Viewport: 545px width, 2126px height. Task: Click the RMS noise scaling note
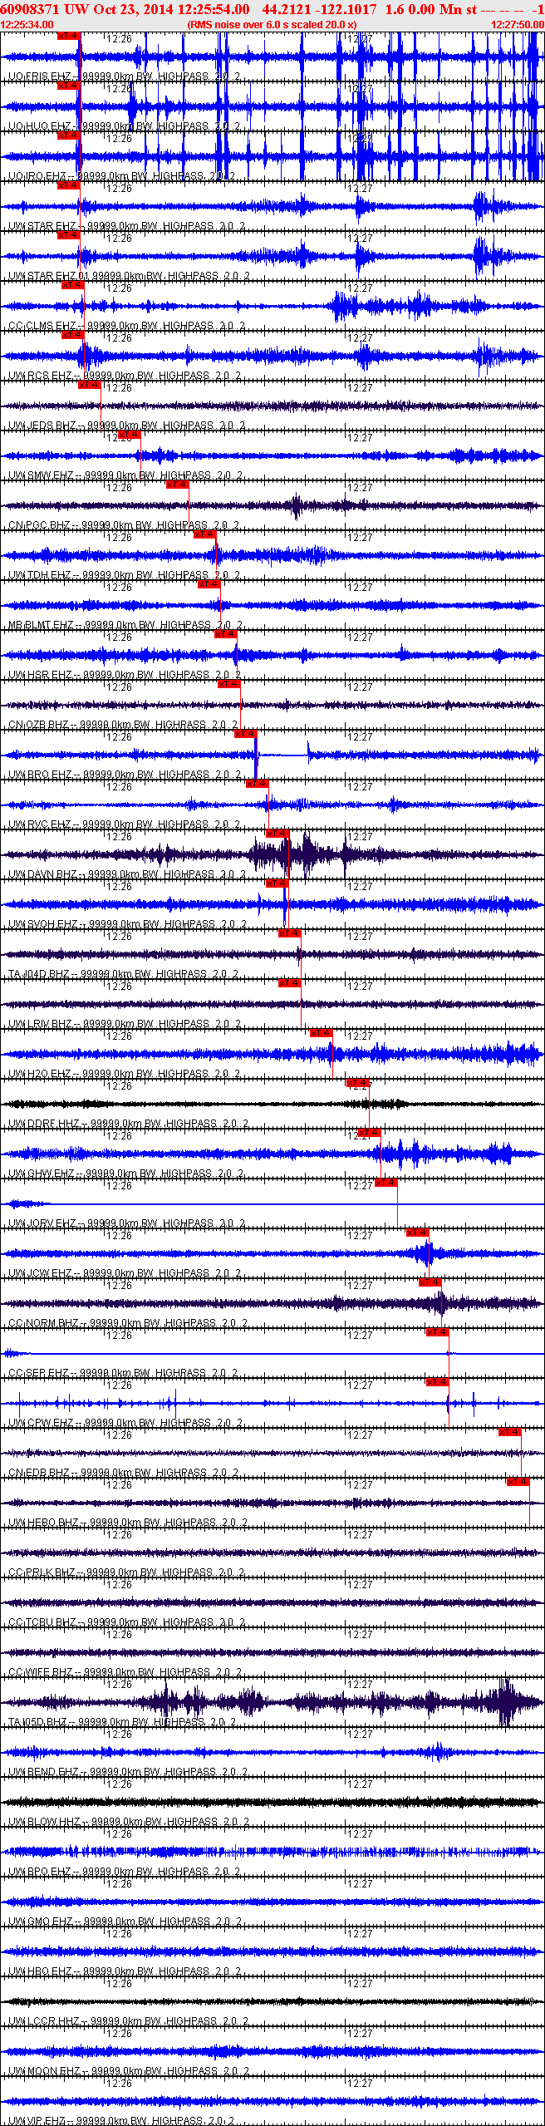tap(272, 25)
